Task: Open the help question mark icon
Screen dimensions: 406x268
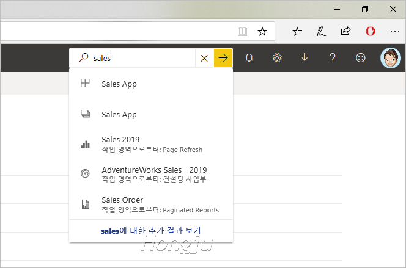Action: [x=333, y=58]
